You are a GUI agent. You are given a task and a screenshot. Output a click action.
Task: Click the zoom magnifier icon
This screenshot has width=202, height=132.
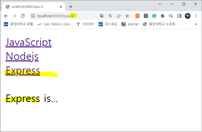point(110,16)
